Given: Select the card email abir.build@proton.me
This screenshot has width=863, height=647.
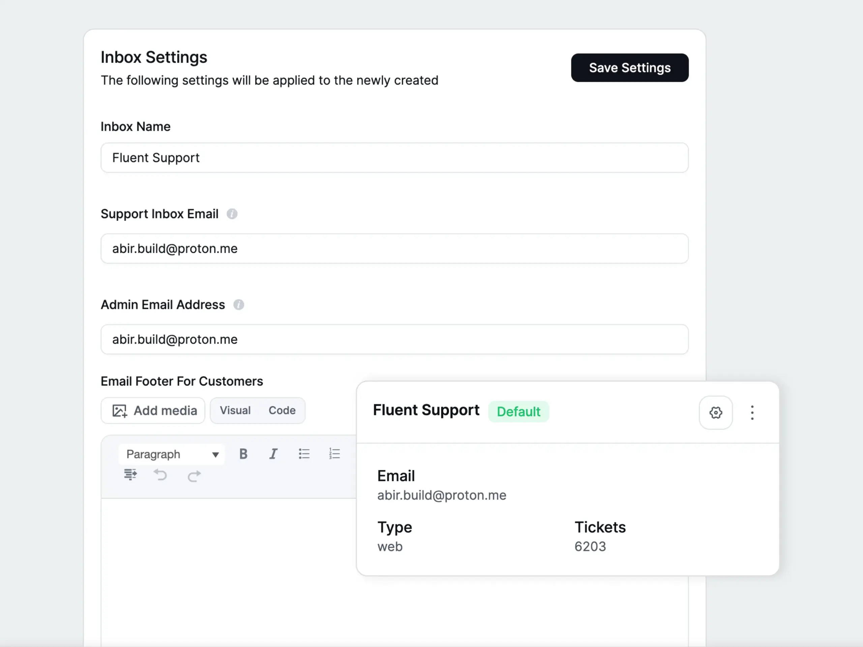Looking at the screenshot, I should 442,495.
